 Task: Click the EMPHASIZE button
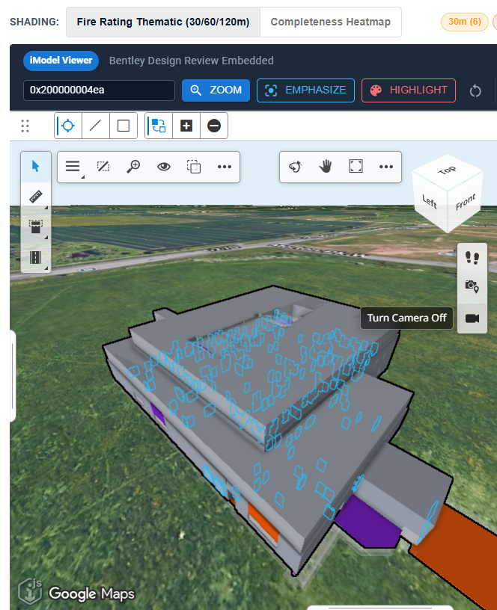305,90
